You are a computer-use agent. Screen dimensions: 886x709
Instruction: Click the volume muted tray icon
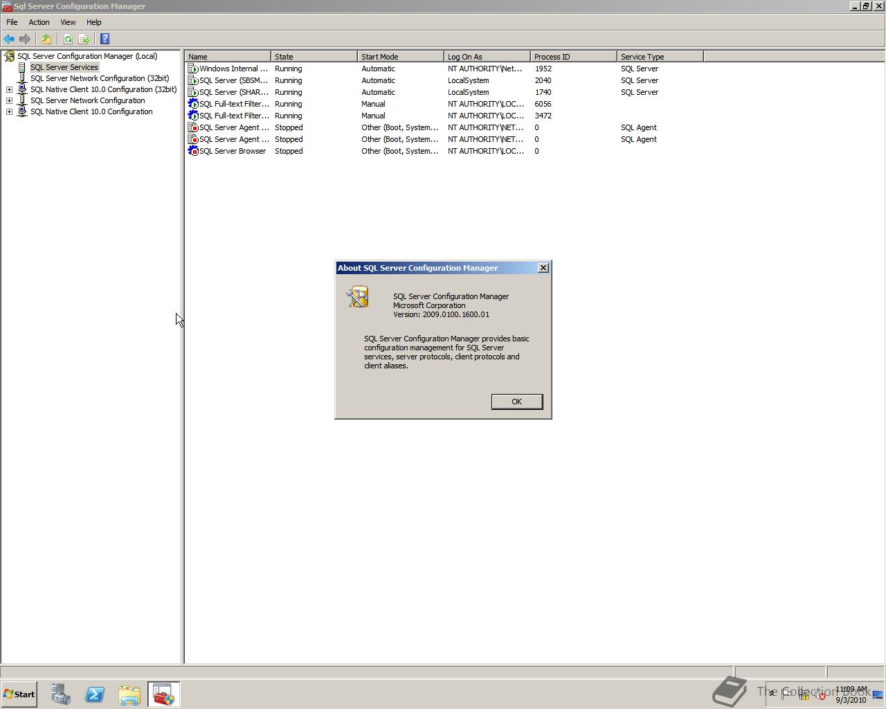tap(820, 694)
